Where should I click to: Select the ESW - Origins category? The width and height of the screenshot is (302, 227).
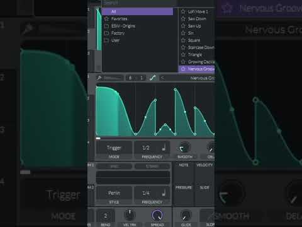coord(123,26)
